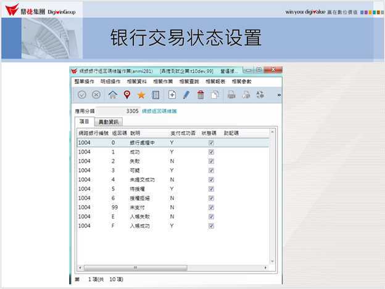Switch to the 異動資訊 tab
385x289 pixels.
[x=109, y=122]
